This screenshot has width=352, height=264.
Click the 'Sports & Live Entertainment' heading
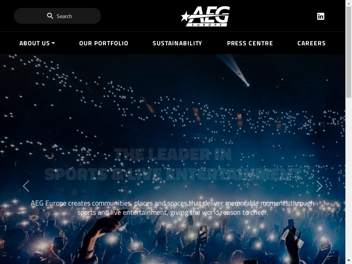click(172, 174)
